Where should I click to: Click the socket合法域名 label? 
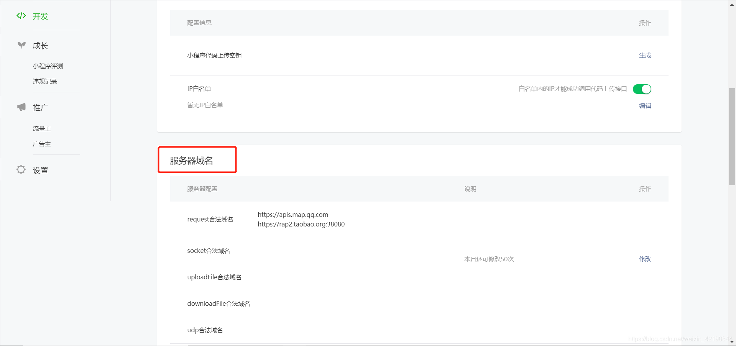pos(209,251)
